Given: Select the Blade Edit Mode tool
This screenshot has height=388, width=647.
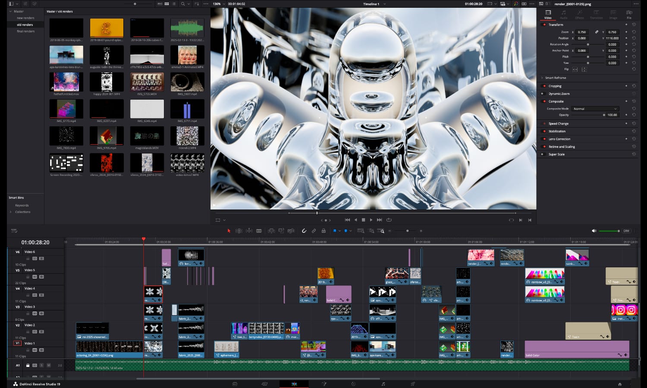Looking at the screenshot, I should [x=259, y=231].
